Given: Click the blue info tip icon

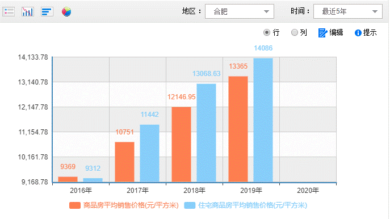Looking at the screenshot, I should pyautogui.click(x=358, y=33).
